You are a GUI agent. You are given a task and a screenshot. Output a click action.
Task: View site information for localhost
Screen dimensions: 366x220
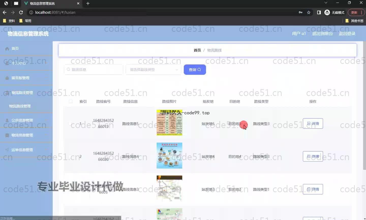[x=31, y=12]
